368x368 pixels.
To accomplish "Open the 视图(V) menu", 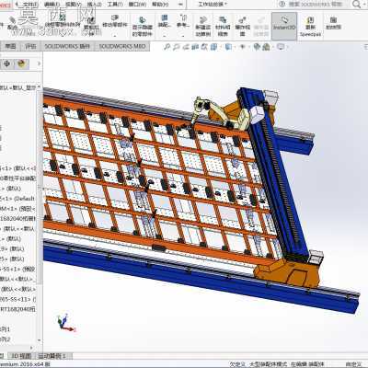I will tap(73, 4).
